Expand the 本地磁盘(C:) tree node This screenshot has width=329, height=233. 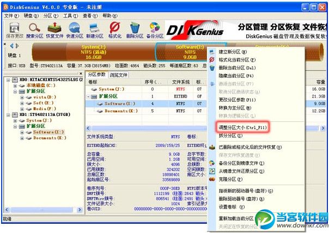click(x=15, y=85)
